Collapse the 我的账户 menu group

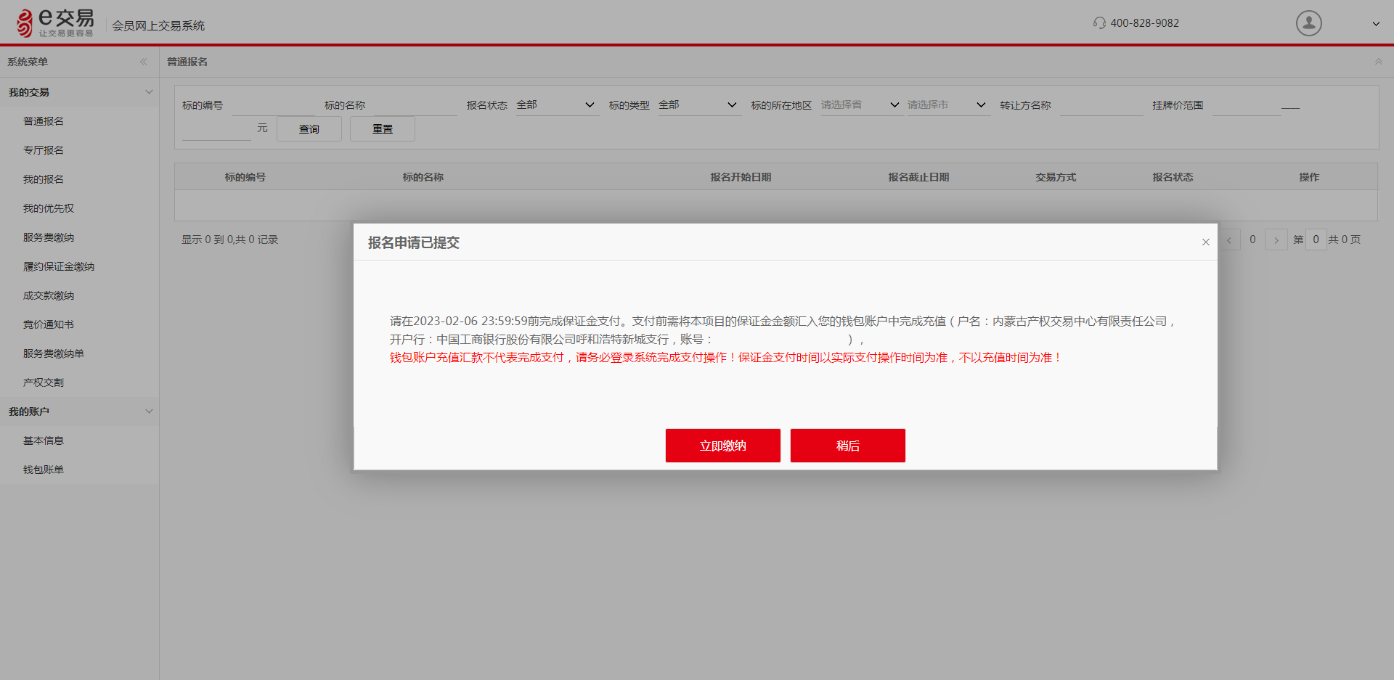[x=149, y=411]
